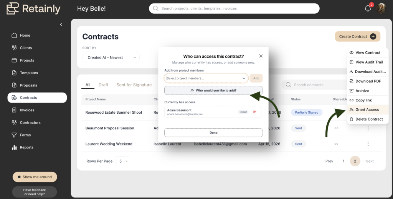Viewport: 393px width, 199px height.
Task: Click Who would you like to add button
Action: click(x=213, y=90)
